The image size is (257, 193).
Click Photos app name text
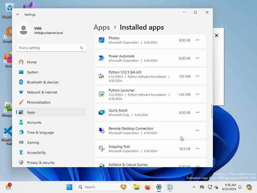(114, 38)
